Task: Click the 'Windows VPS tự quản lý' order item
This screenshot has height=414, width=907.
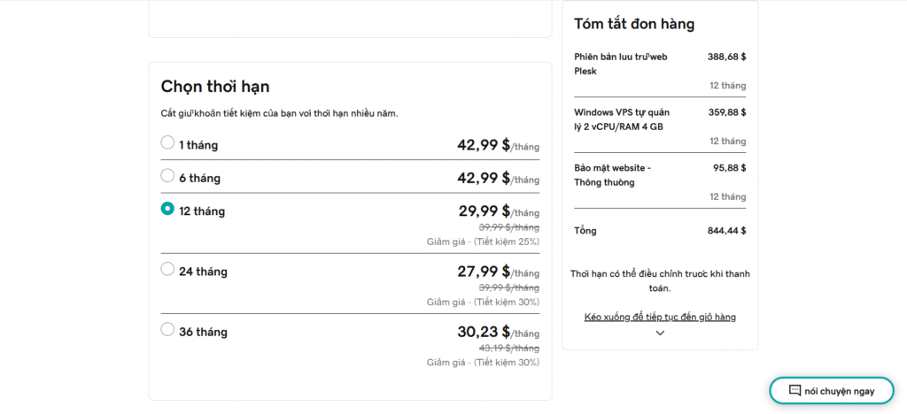Action: pyautogui.click(x=621, y=119)
